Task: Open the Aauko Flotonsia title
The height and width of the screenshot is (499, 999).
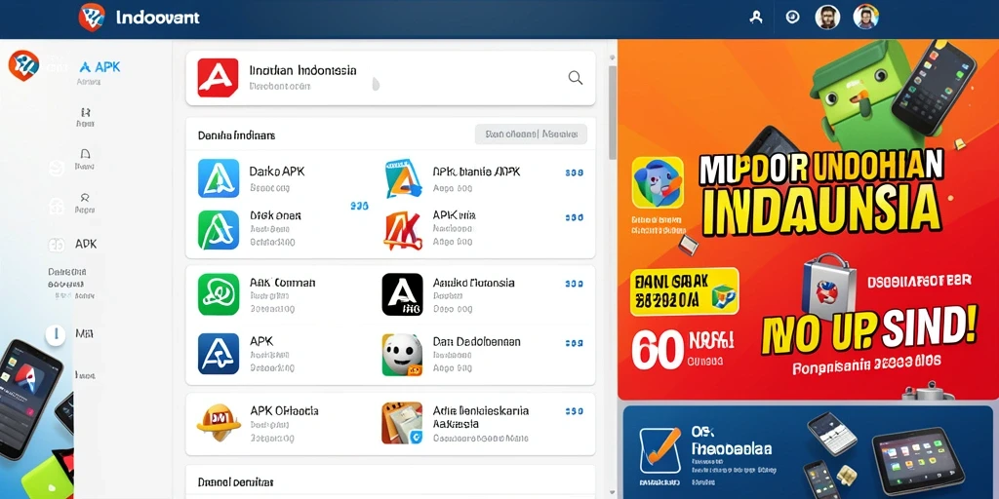Action: (473, 283)
